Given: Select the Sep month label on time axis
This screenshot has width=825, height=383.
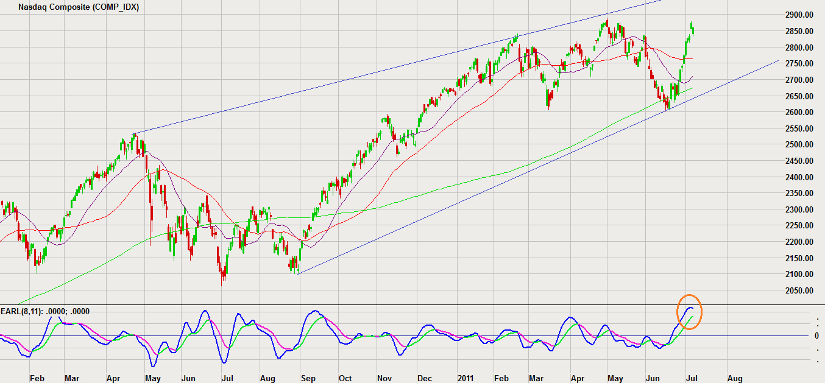Looking at the screenshot, I should pyautogui.click(x=308, y=378).
